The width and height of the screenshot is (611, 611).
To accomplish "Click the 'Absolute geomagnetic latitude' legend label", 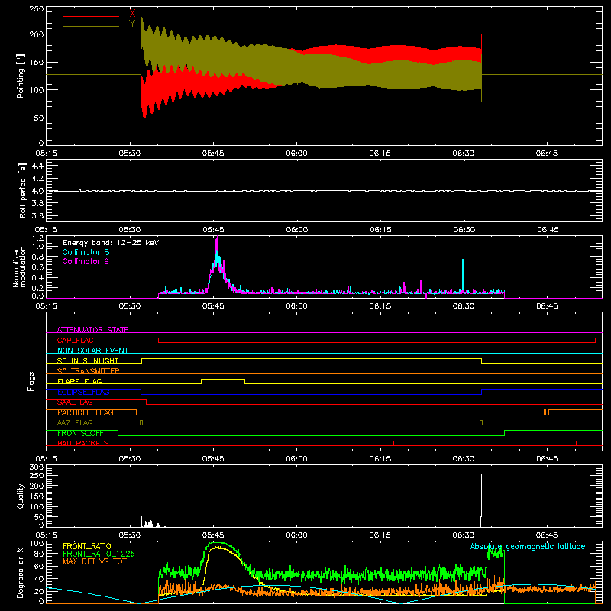I will click(528, 546).
